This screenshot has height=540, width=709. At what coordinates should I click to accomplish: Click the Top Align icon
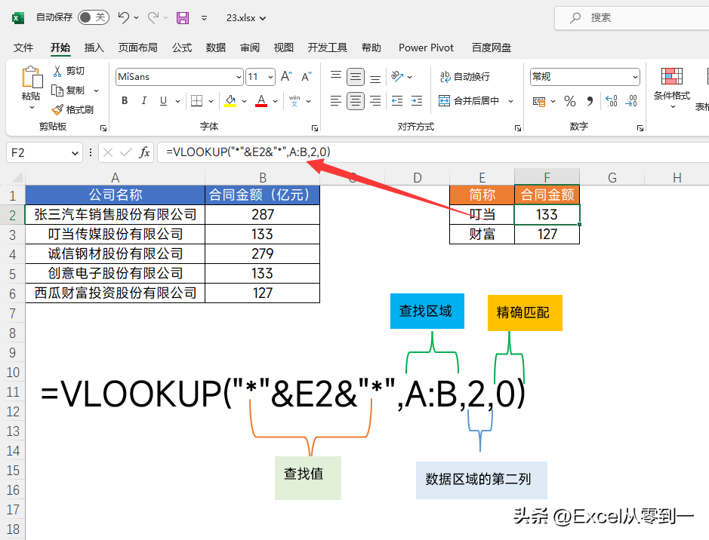pos(336,76)
